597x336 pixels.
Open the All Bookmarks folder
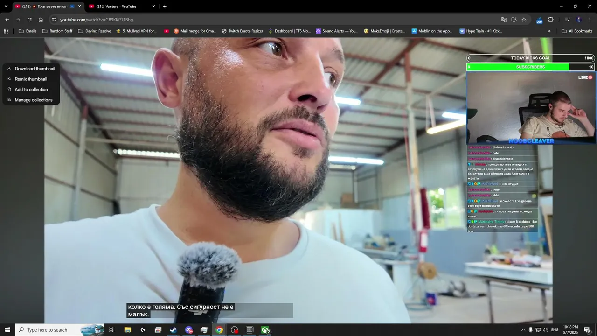tap(577, 31)
